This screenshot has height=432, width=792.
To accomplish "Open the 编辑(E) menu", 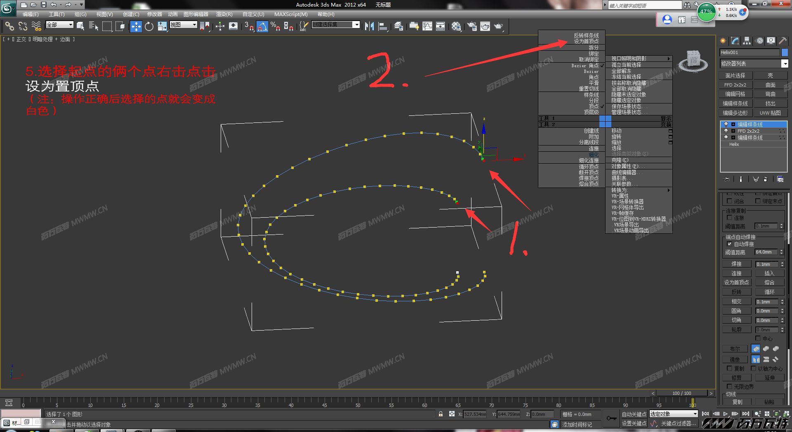I will point(31,14).
